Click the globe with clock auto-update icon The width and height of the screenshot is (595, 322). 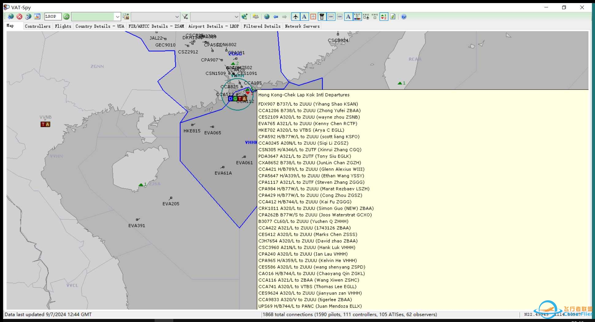click(28, 17)
